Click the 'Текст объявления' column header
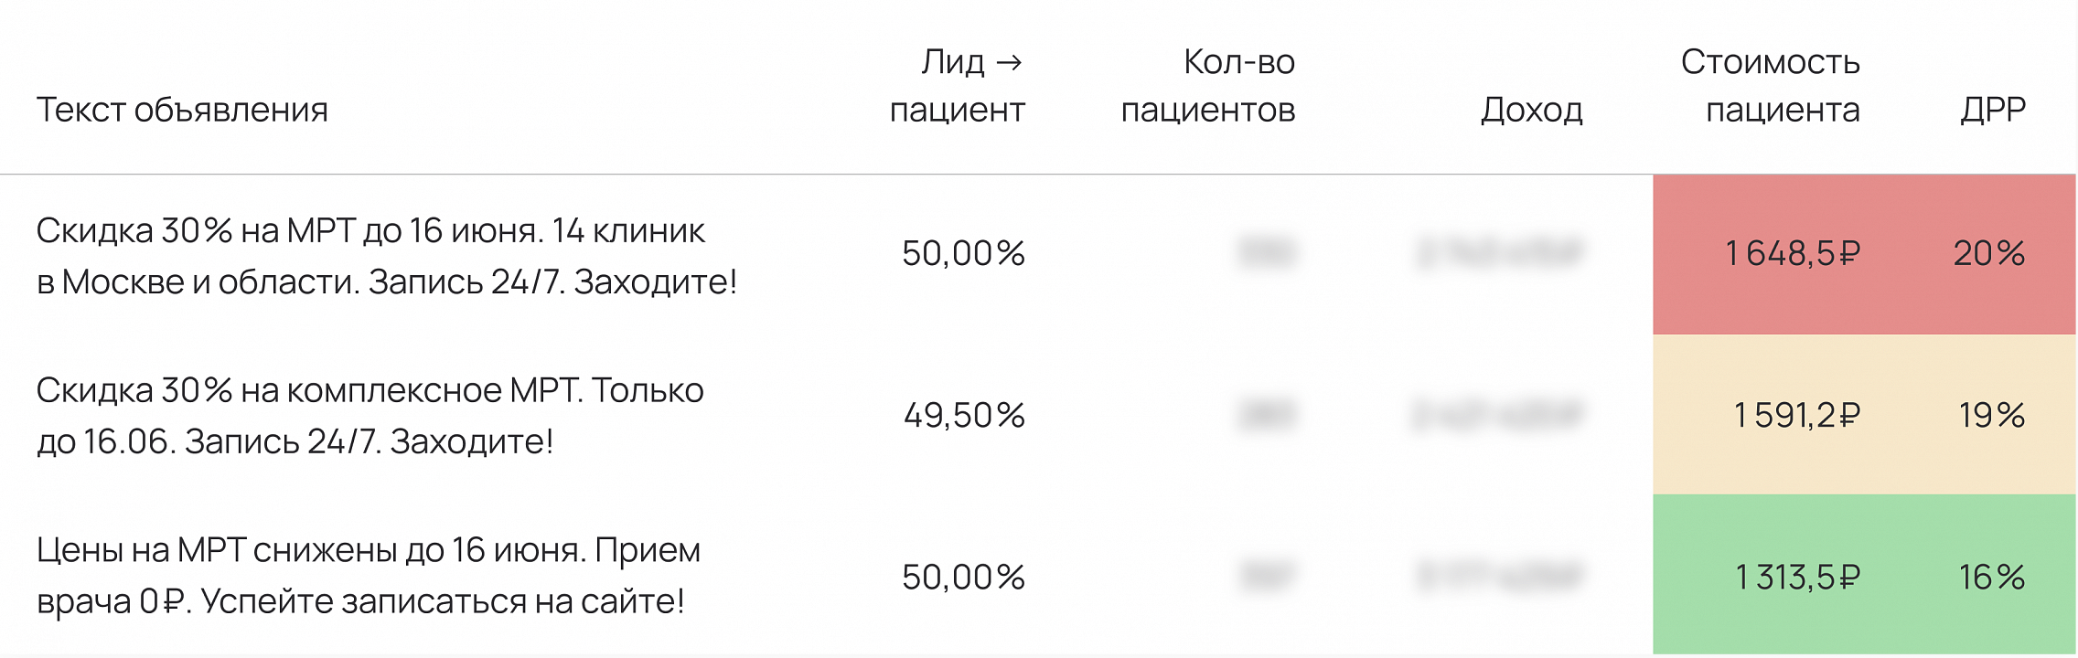This screenshot has width=2078, height=658. click(182, 110)
